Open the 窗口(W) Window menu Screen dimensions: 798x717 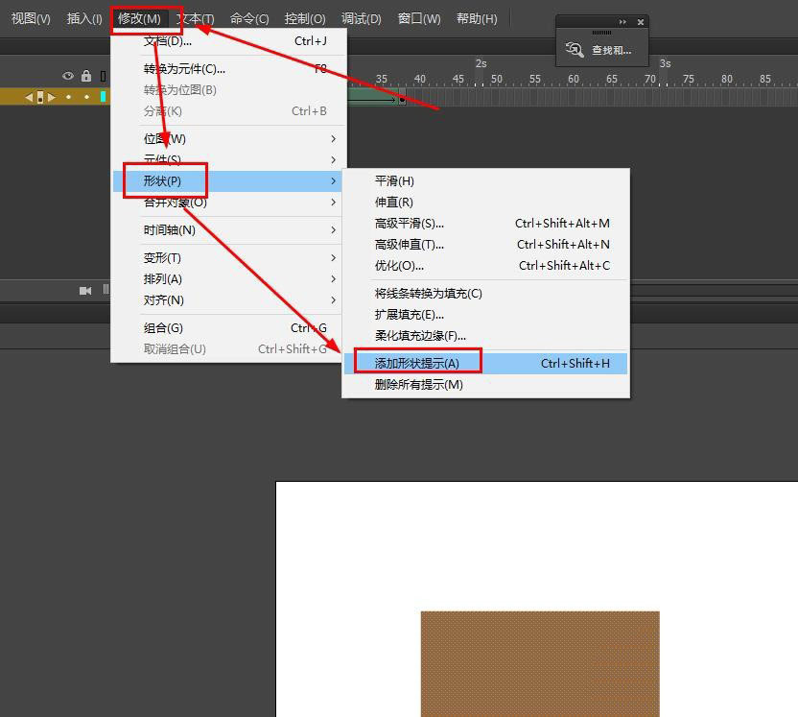pyautogui.click(x=419, y=18)
